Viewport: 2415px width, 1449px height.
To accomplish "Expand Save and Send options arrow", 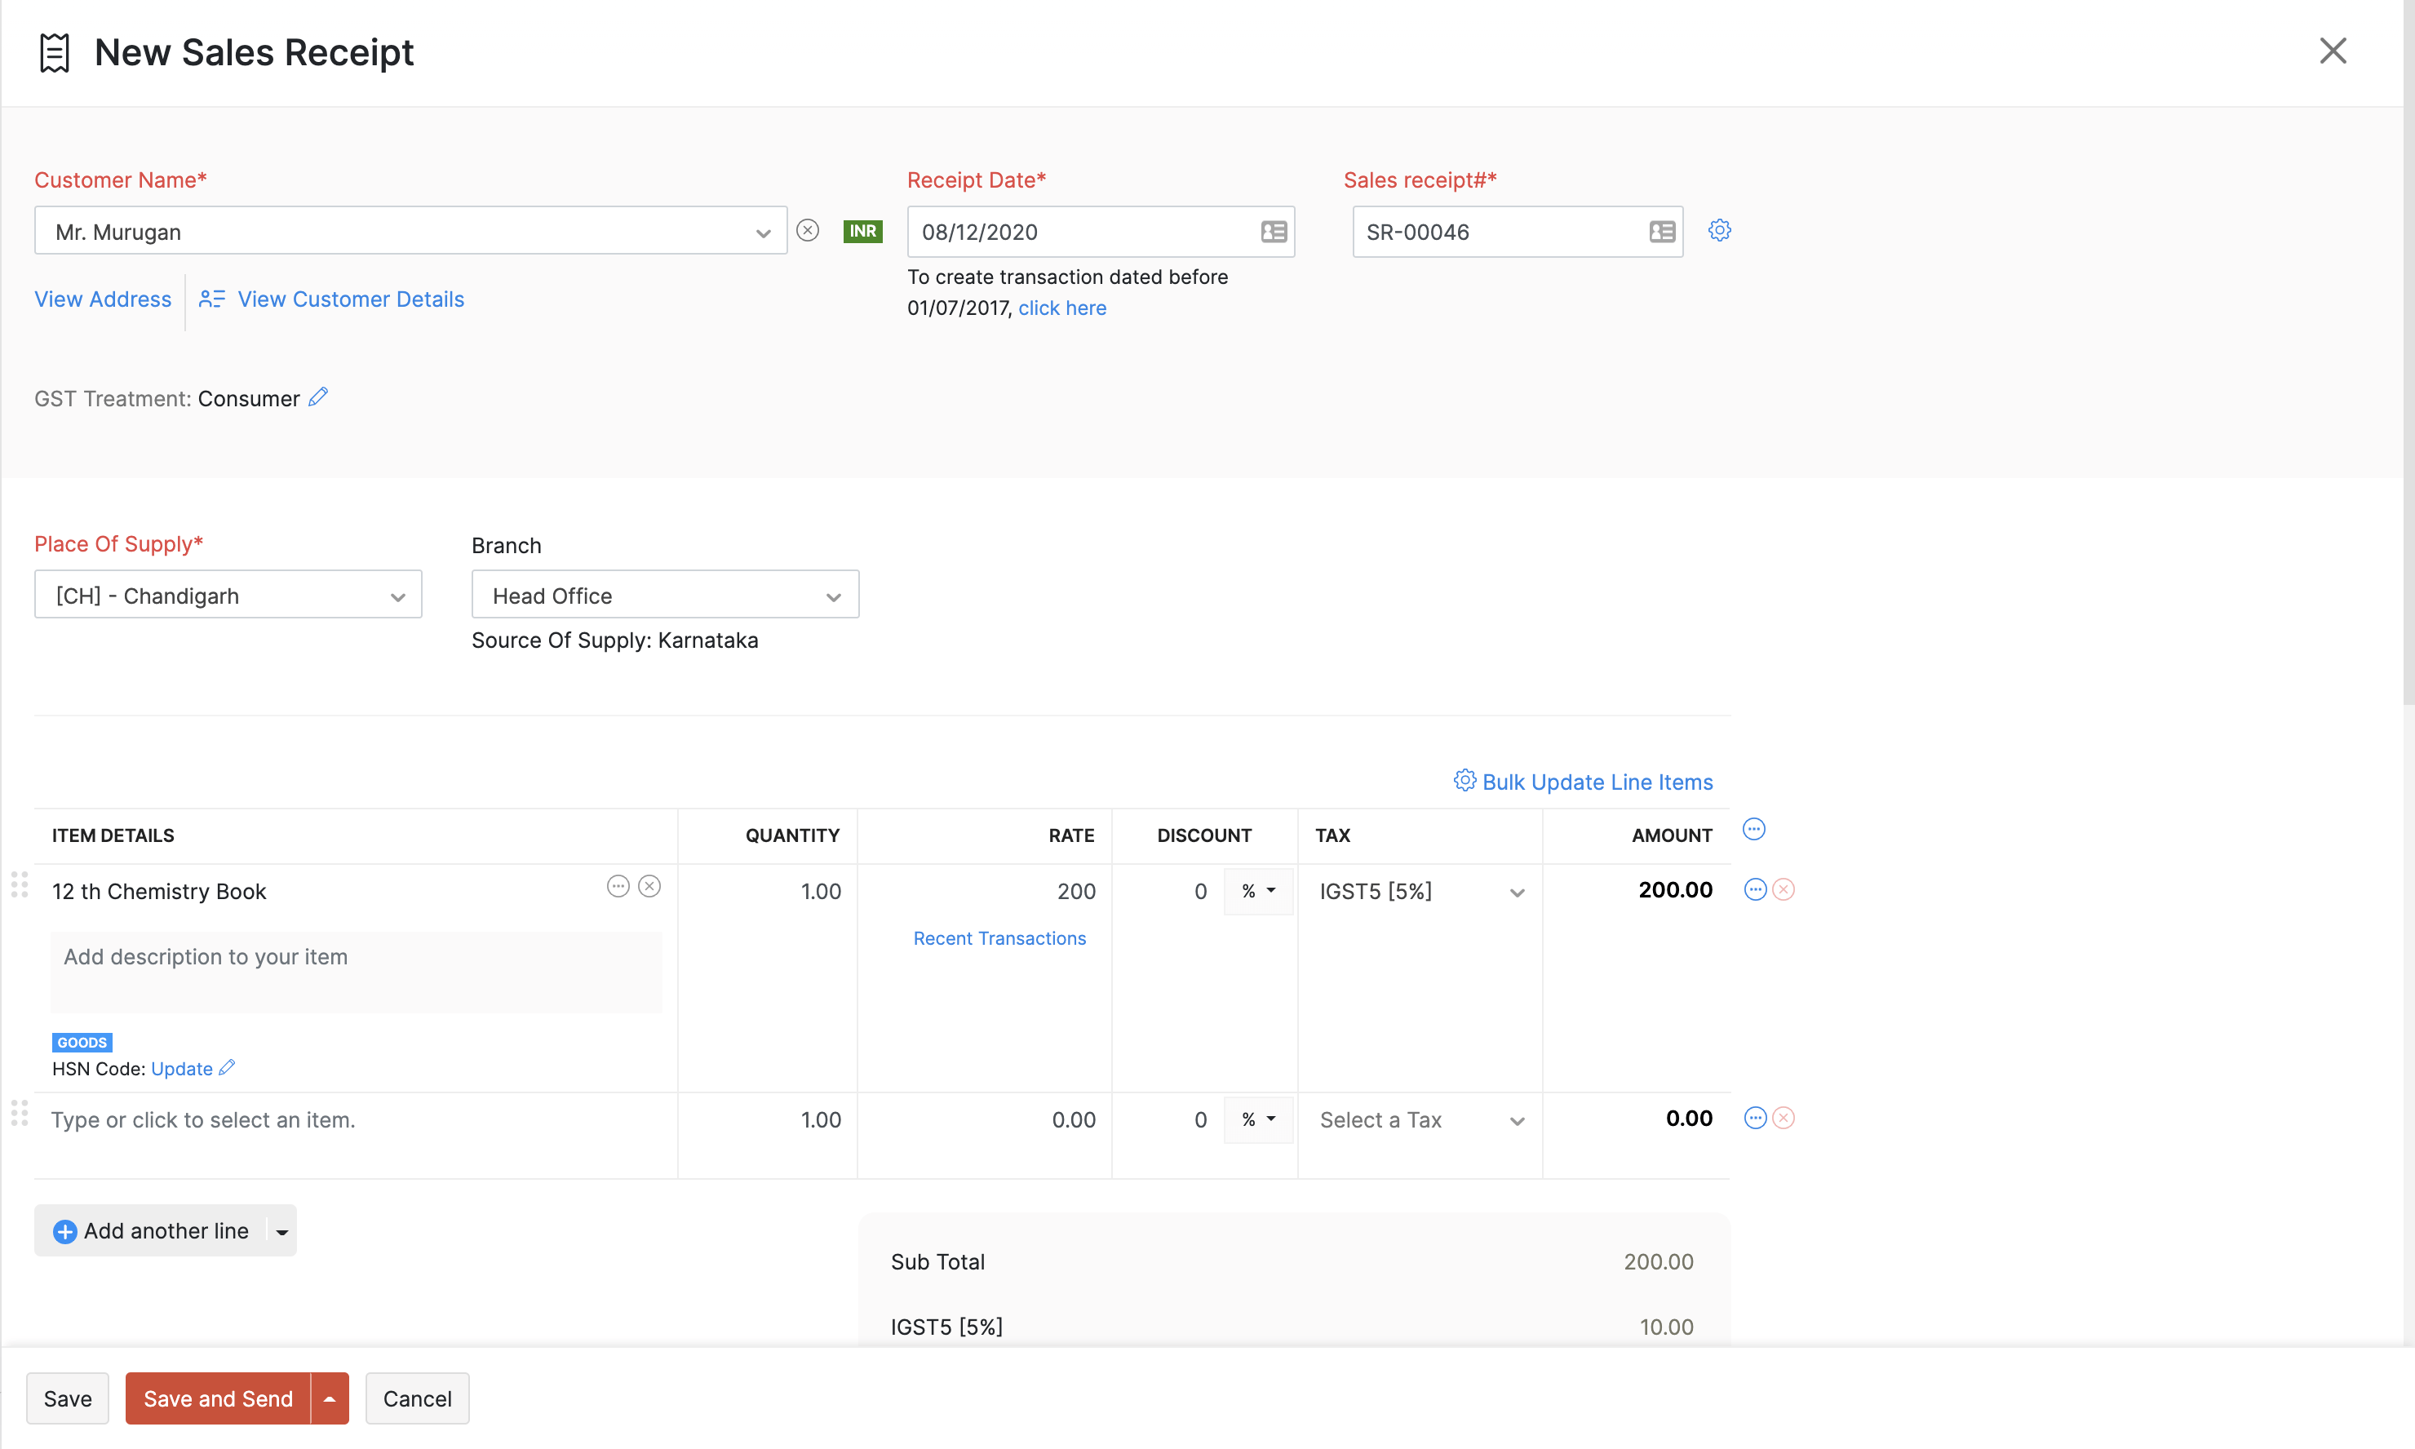I will click(330, 1398).
